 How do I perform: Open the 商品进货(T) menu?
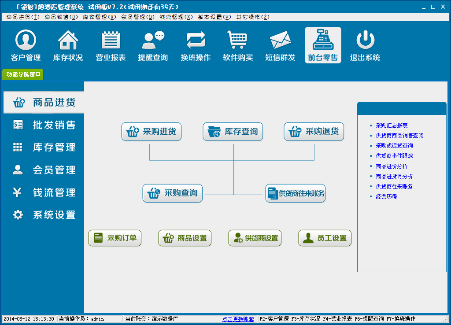coord(23,17)
